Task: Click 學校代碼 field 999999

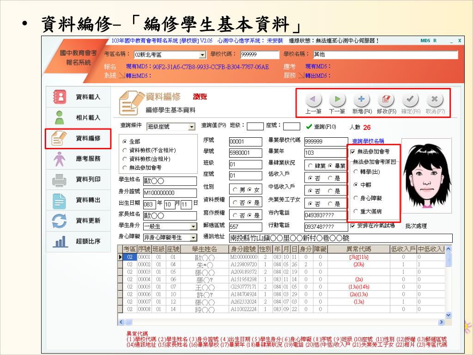Action: (x=260, y=55)
